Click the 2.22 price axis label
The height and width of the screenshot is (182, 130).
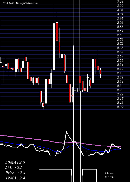tap(120, 94)
